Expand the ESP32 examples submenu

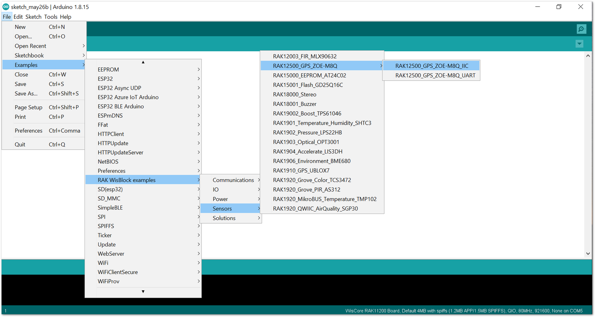(x=143, y=79)
